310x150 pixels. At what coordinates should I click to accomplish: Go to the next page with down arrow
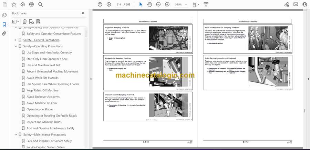click(109, 4)
